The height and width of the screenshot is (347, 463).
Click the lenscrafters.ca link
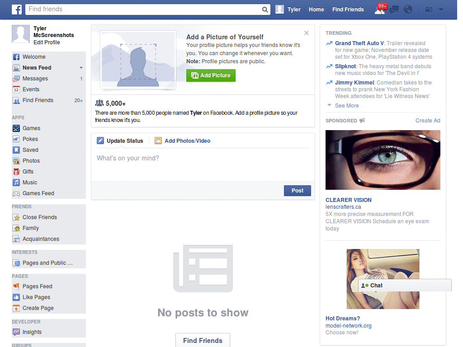click(343, 207)
